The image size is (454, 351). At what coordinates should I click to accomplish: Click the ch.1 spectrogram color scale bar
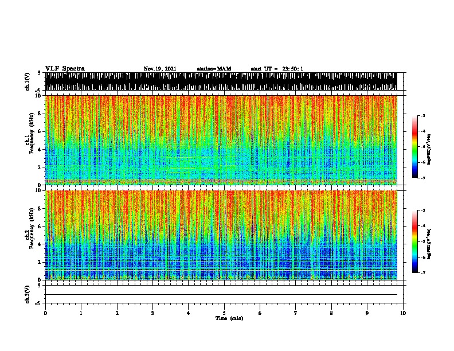(414, 147)
